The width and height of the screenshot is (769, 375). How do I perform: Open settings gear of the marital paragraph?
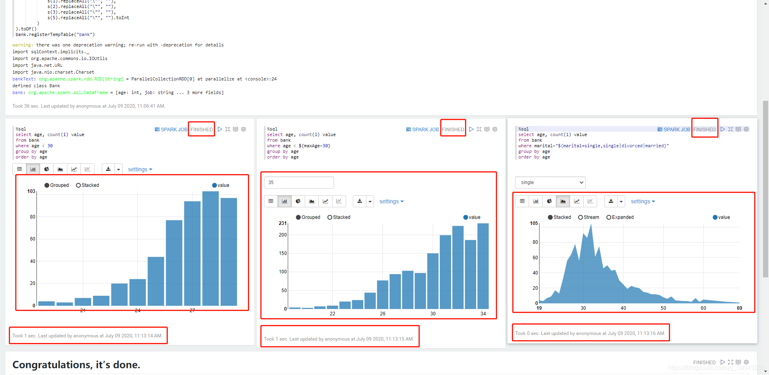click(746, 129)
